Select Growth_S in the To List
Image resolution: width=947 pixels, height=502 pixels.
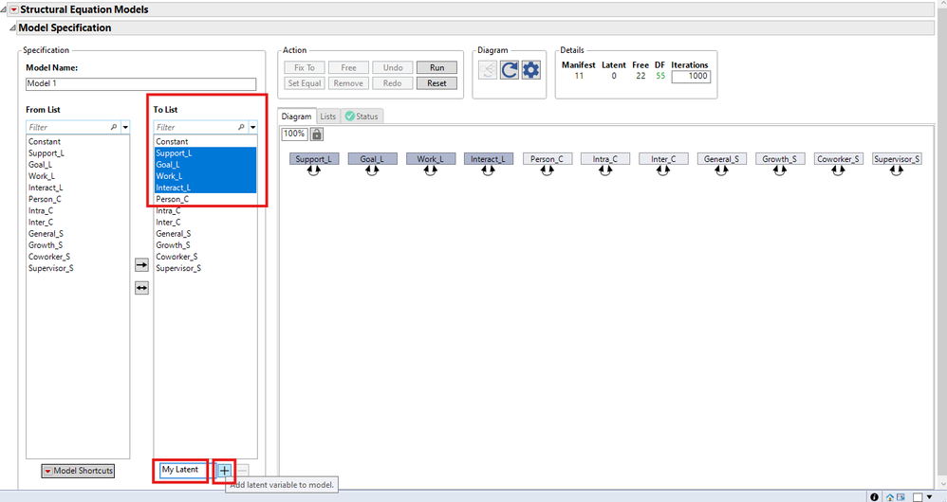click(x=205, y=245)
